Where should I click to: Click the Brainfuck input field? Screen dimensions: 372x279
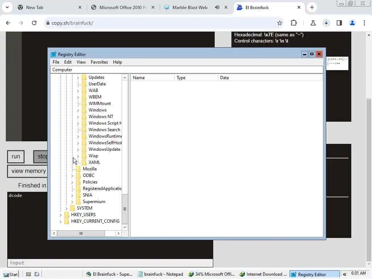tap(110, 263)
